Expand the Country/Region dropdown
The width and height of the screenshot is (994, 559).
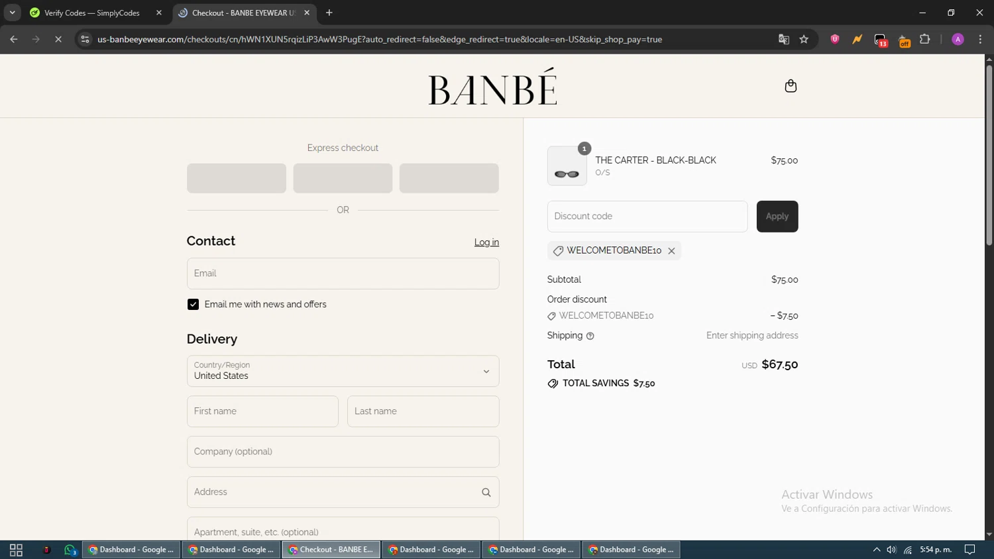pyautogui.click(x=343, y=372)
